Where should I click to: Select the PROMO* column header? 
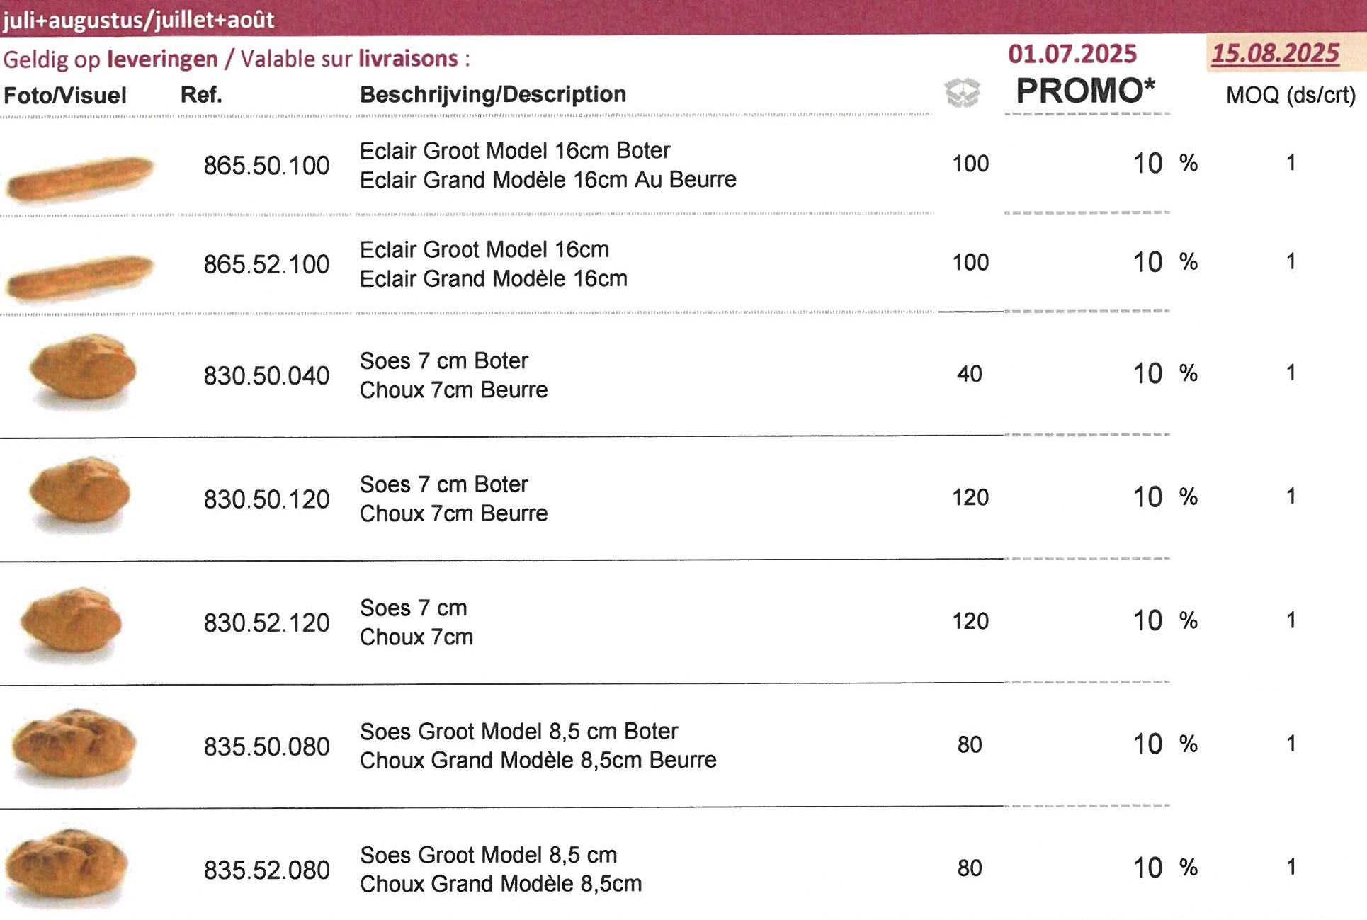tap(1085, 91)
